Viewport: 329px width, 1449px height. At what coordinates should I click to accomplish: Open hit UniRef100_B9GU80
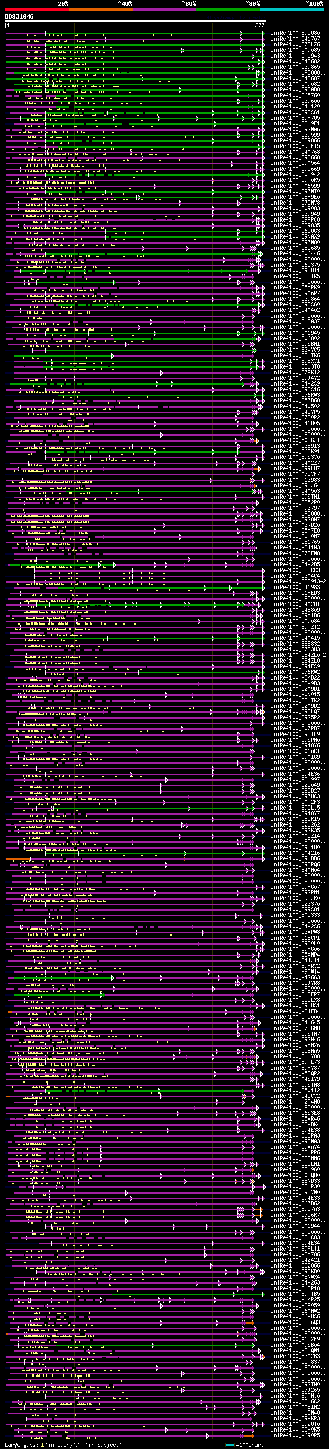[x=295, y=33]
